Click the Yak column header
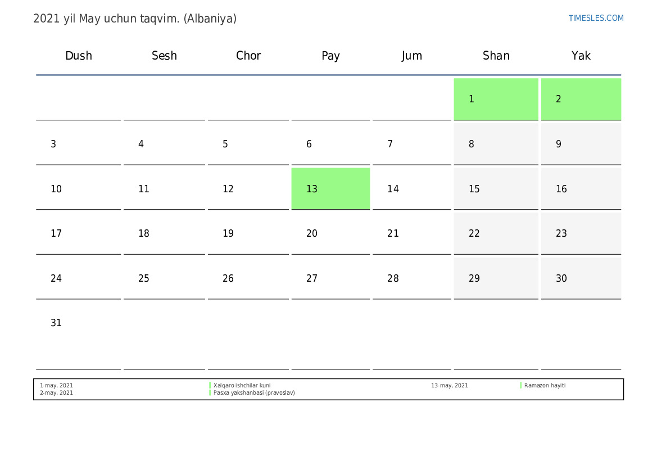Screen dimensions: 657x465 [581, 56]
